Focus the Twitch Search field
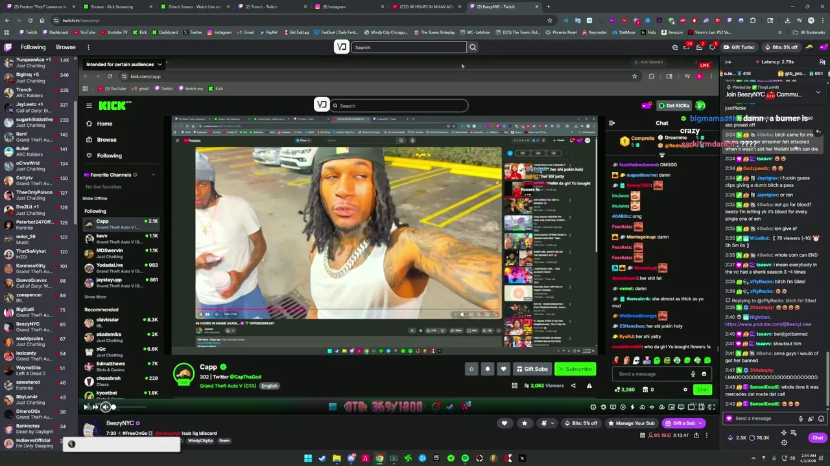Screen dimensions: 830x466 409,47
